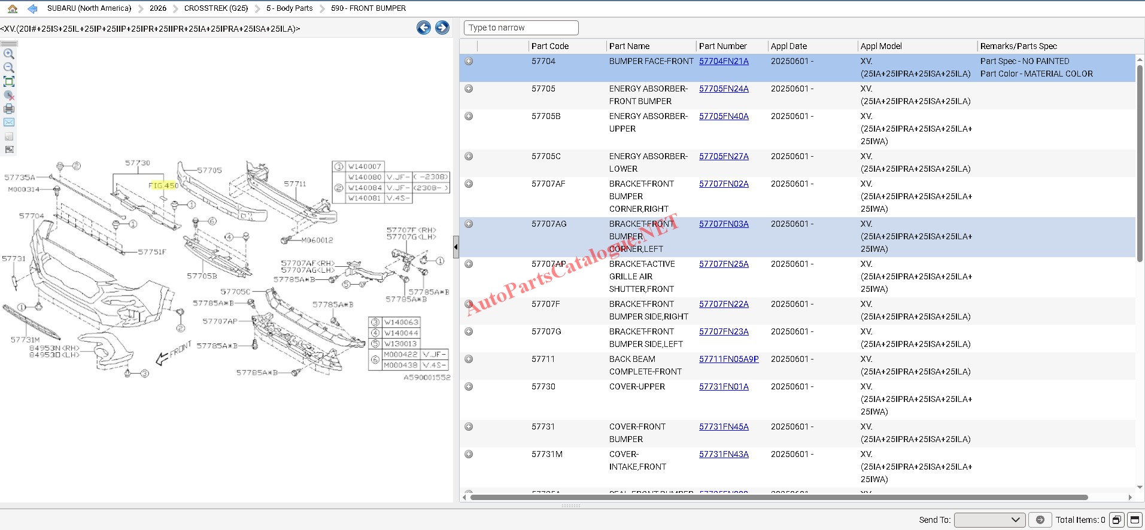The height and width of the screenshot is (530, 1145).
Task: Open the Send To dropdown
Action: [989, 520]
